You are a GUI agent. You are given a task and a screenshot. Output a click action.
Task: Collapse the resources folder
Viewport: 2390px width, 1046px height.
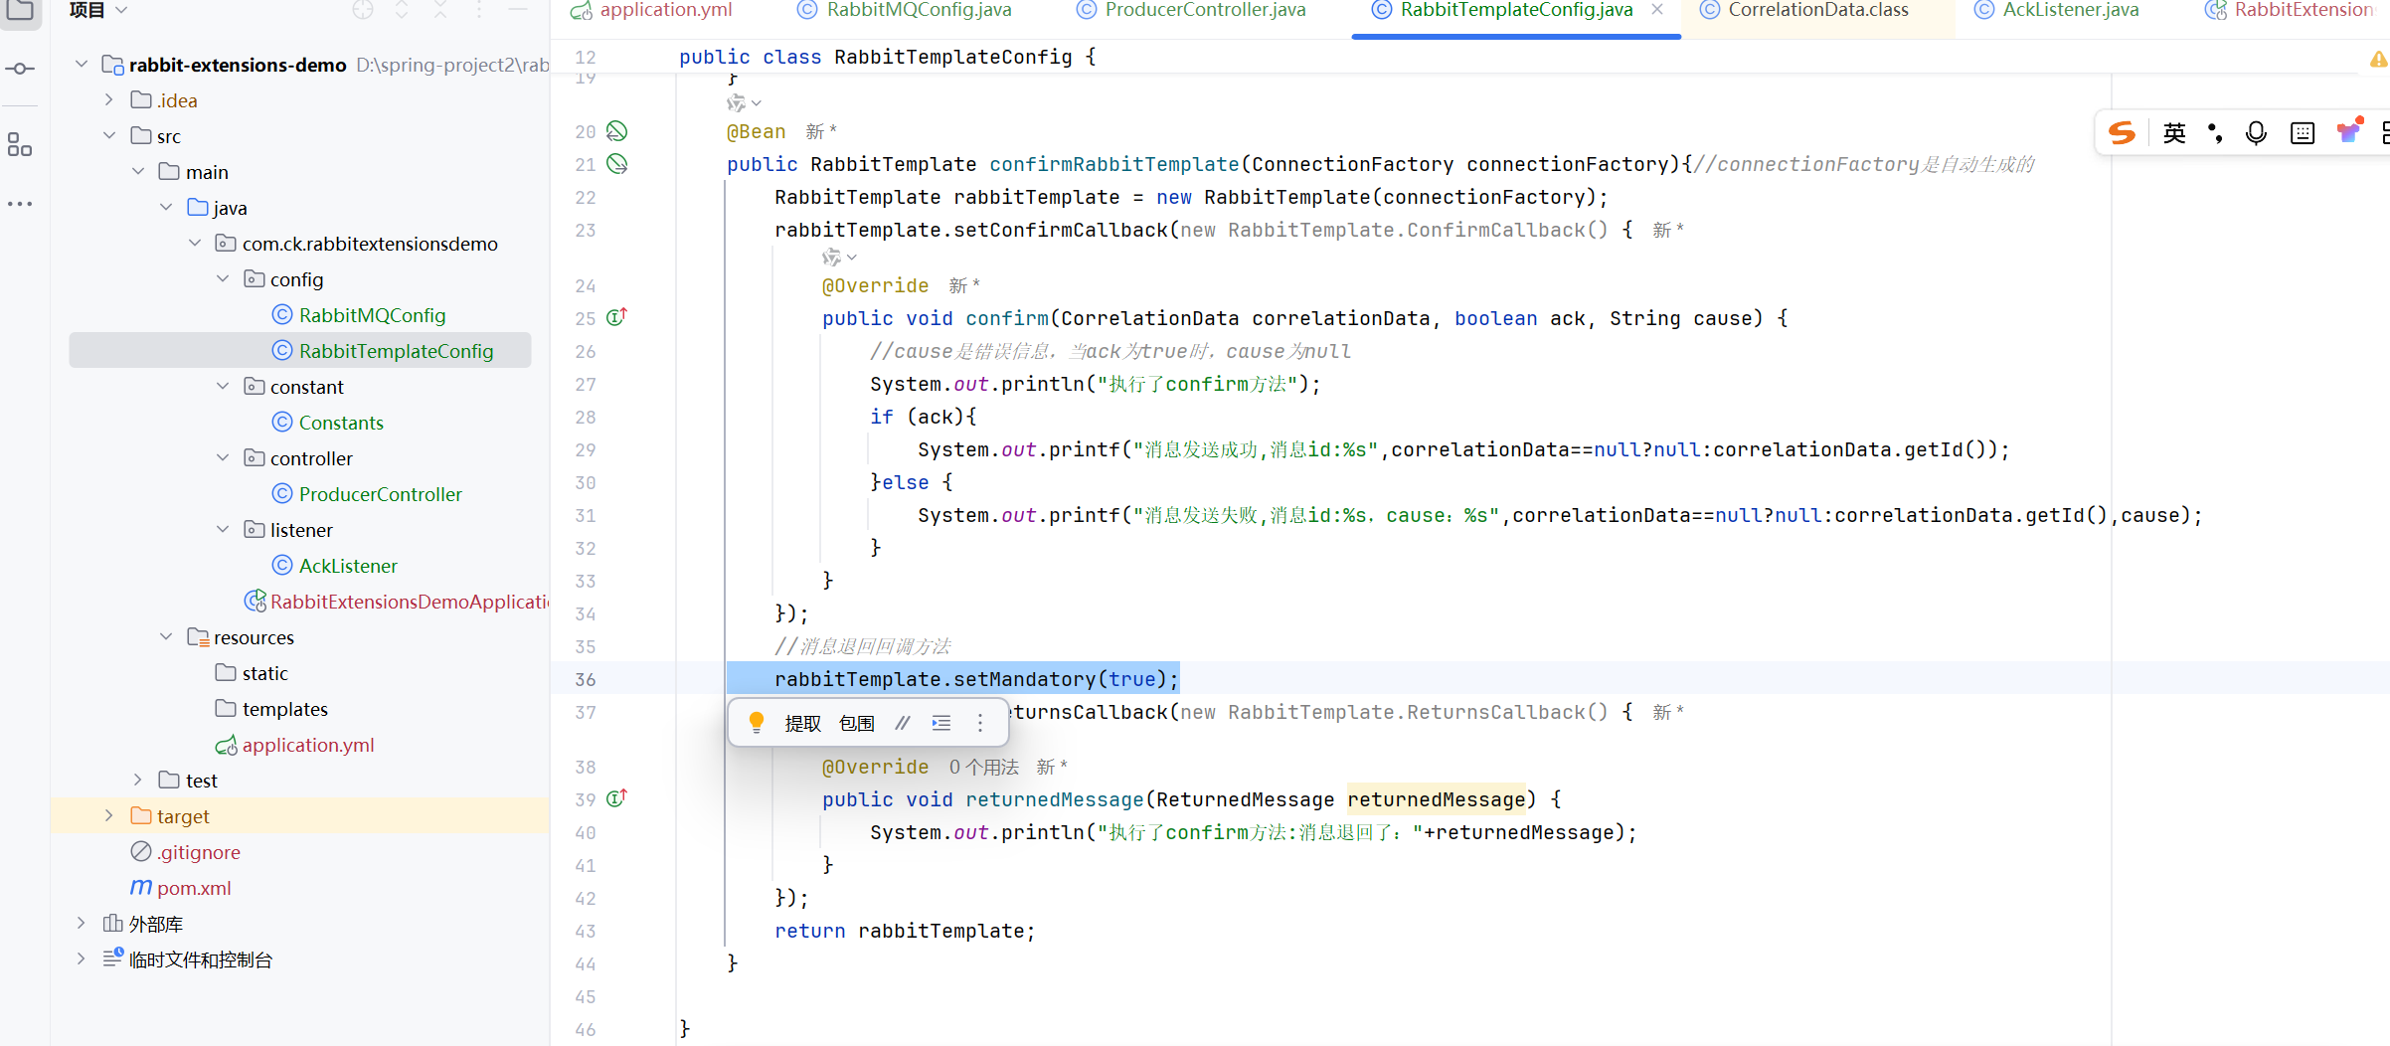pyautogui.click(x=166, y=636)
